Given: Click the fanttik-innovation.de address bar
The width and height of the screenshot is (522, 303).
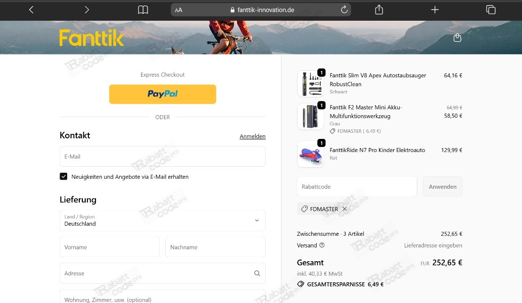Looking at the screenshot, I should coord(261,10).
